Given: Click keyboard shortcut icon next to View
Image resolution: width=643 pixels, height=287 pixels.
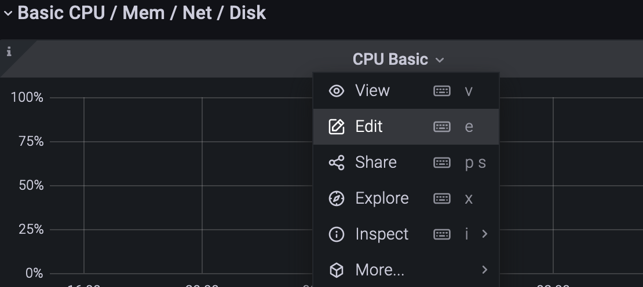Looking at the screenshot, I should coord(441,91).
